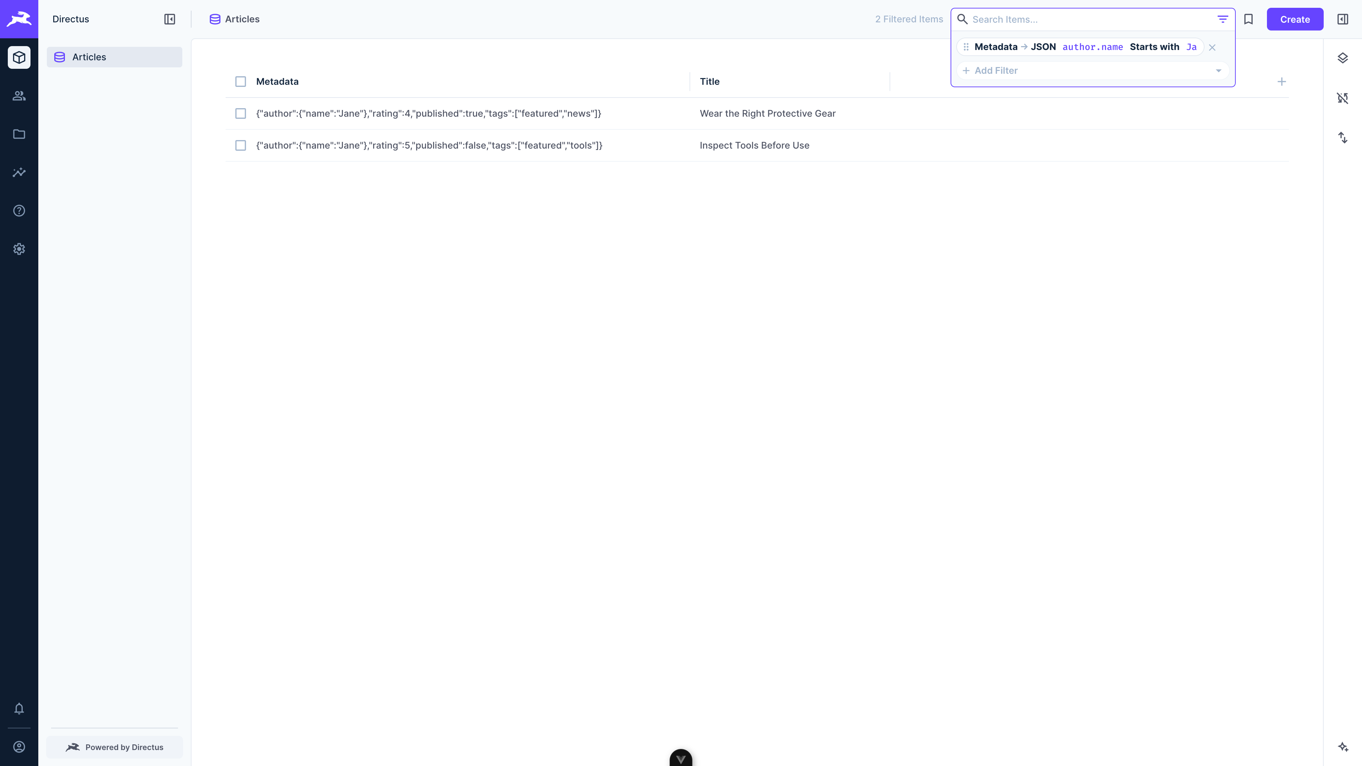Viewport: 1362px width, 766px height.
Task: Open the User Directory module
Action: point(19,96)
